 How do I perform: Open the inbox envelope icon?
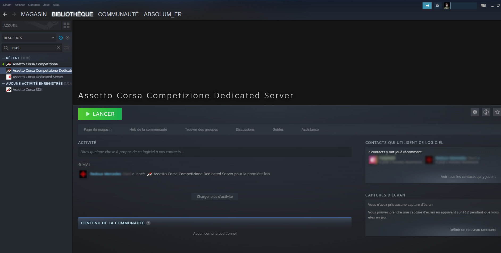pyautogui.click(x=437, y=5)
